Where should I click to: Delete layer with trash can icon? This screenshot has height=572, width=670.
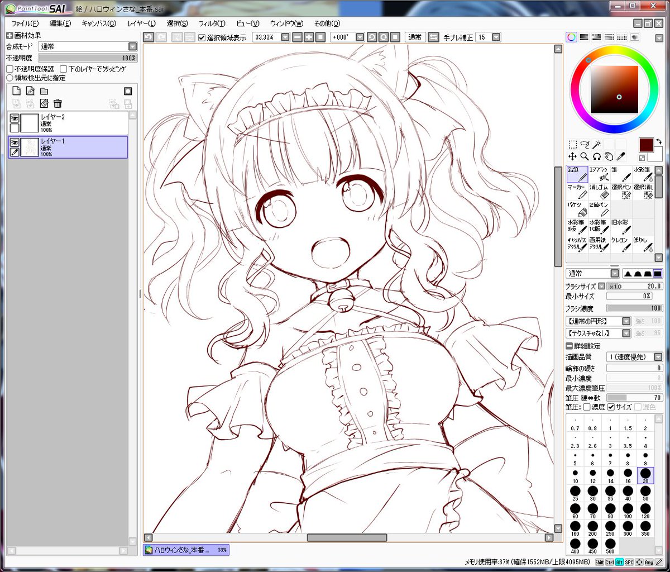tap(58, 103)
